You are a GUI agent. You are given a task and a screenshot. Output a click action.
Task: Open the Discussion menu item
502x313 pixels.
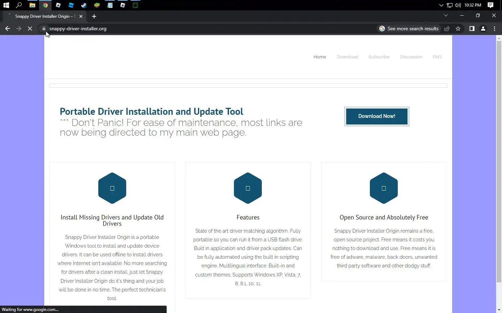411,57
